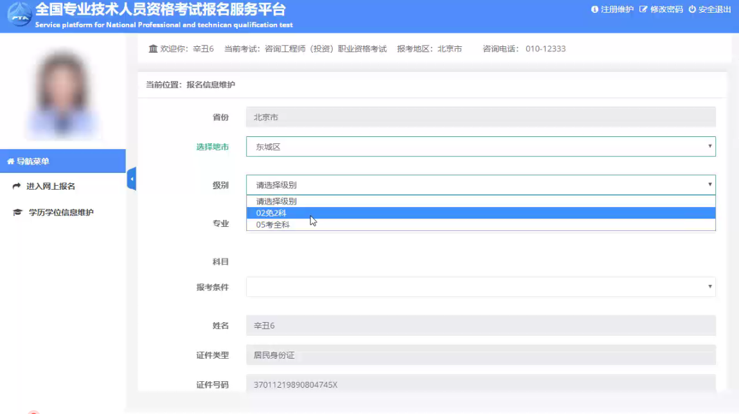Click the 级别 dropdown box
Viewport: 739px width, 414px height.
(480, 185)
